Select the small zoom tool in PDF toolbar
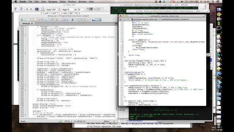Viewport: 234px width, 132px height. pyautogui.click(x=95, y=9)
